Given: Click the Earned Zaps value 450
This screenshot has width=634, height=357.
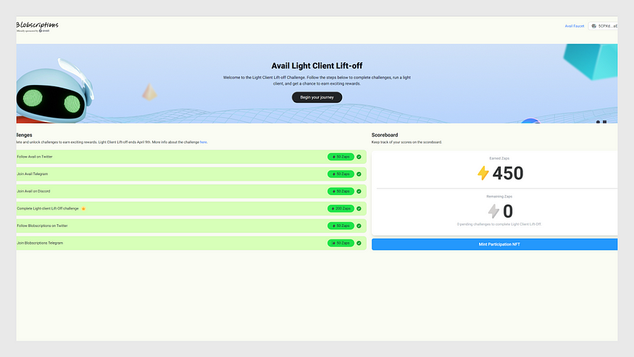Looking at the screenshot, I should [508, 173].
